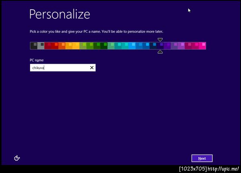Choose the dark crimson red swatch

48,46
